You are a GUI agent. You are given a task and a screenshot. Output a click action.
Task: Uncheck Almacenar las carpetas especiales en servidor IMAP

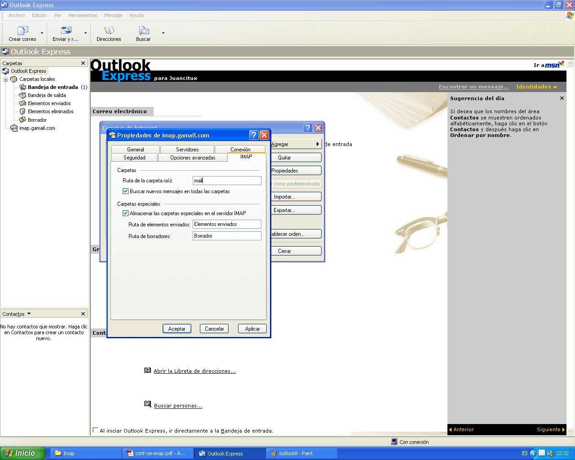[126, 213]
